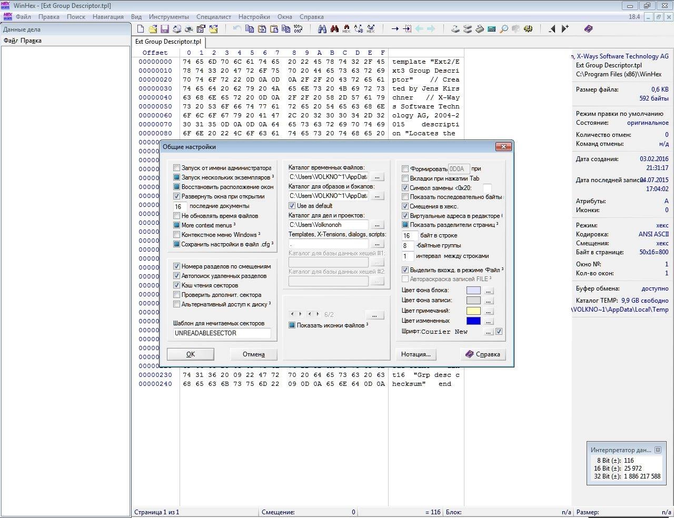Click the 1010 binary data toolbar icon
674x518 pixels.
298,29
